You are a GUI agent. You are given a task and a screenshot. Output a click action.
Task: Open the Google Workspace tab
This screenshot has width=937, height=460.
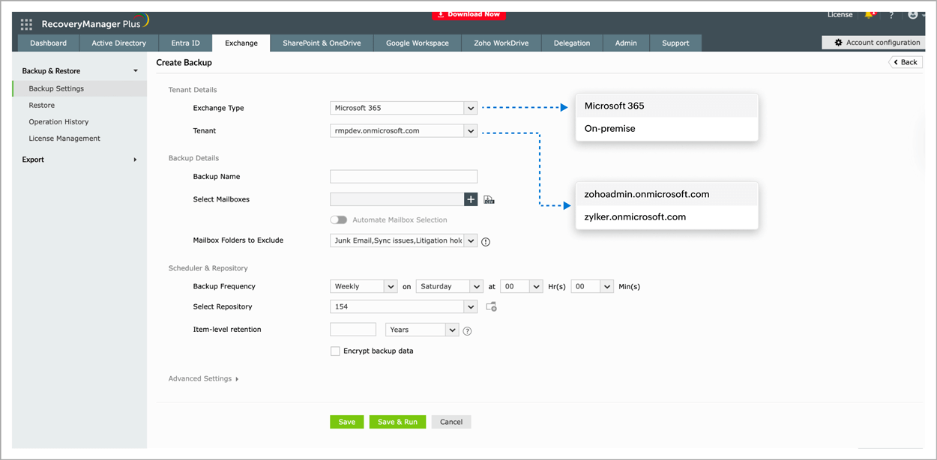[418, 43]
